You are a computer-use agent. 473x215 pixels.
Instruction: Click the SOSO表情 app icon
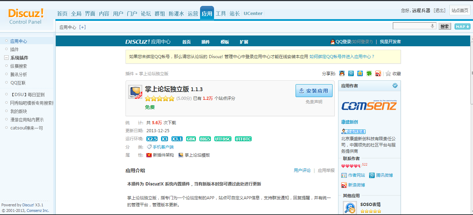(x=350, y=208)
